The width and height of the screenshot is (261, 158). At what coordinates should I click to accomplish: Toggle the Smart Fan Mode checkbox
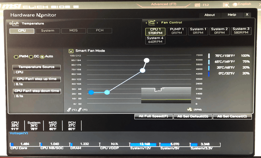pos(71,51)
